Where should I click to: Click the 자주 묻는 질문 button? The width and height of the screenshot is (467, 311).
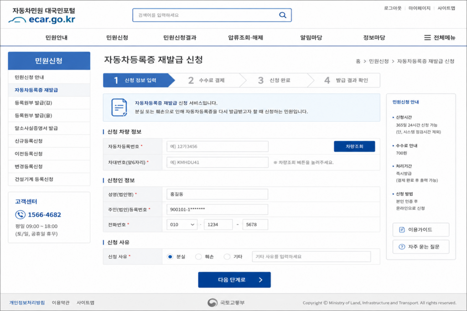coord(421,247)
